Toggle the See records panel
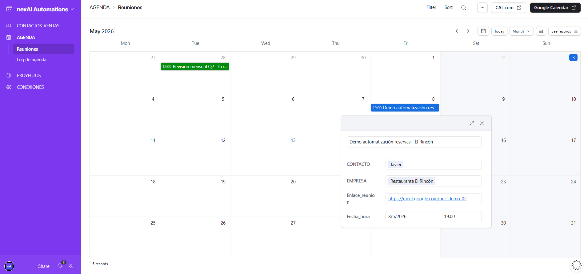The height and width of the screenshot is (274, 588). coord(564,31)
